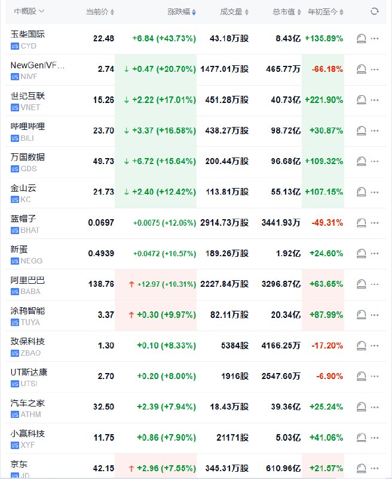
Task: Open 世纪互联 stock detail
Action: coord(27,96)
